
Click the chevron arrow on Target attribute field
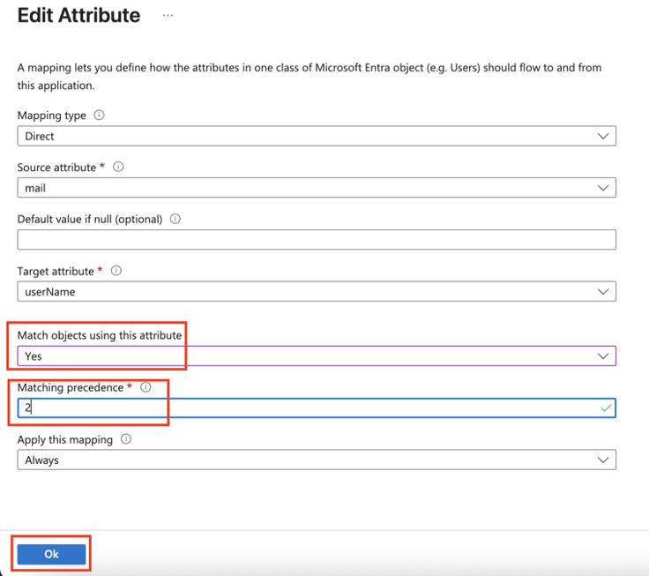(x=603, y=292)
